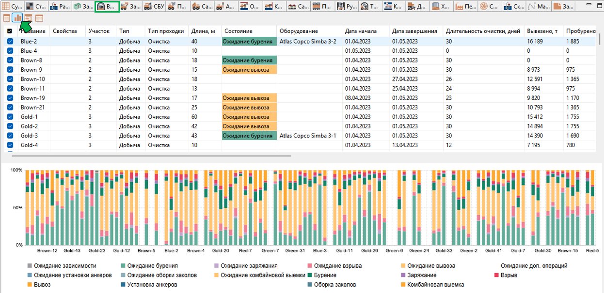This screenshot has width=604, height=293.
Task: Click the fourth list view toolbar icon
Action: (39, 18)
